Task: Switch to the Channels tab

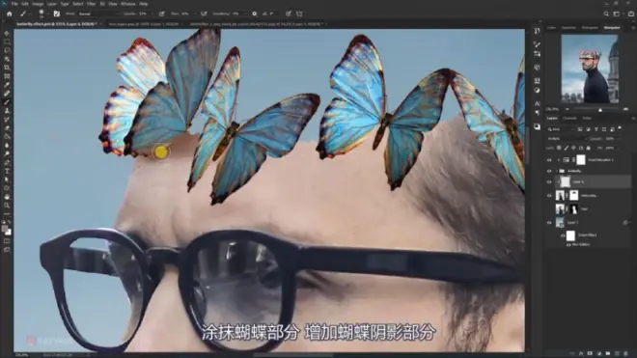Action: point(569,119)
